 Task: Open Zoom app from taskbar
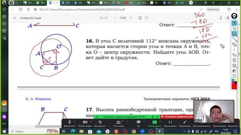click(x=142, y=131)
